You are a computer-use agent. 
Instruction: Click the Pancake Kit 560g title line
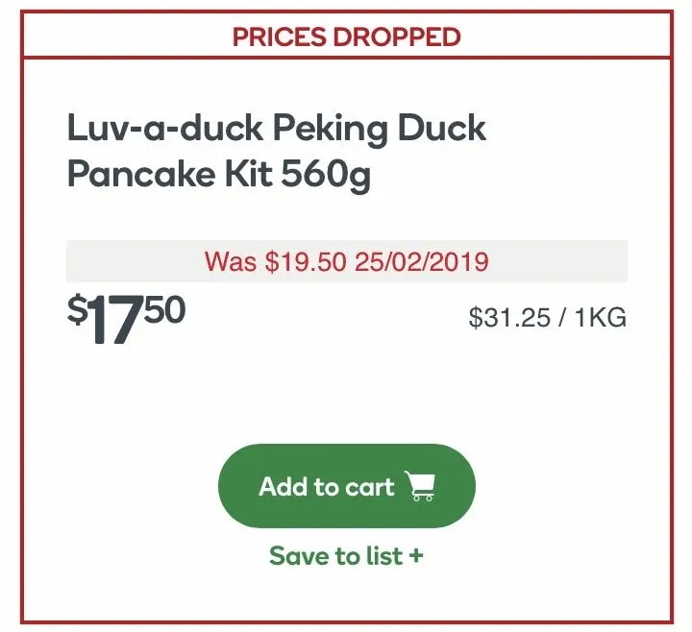[219, 176]
